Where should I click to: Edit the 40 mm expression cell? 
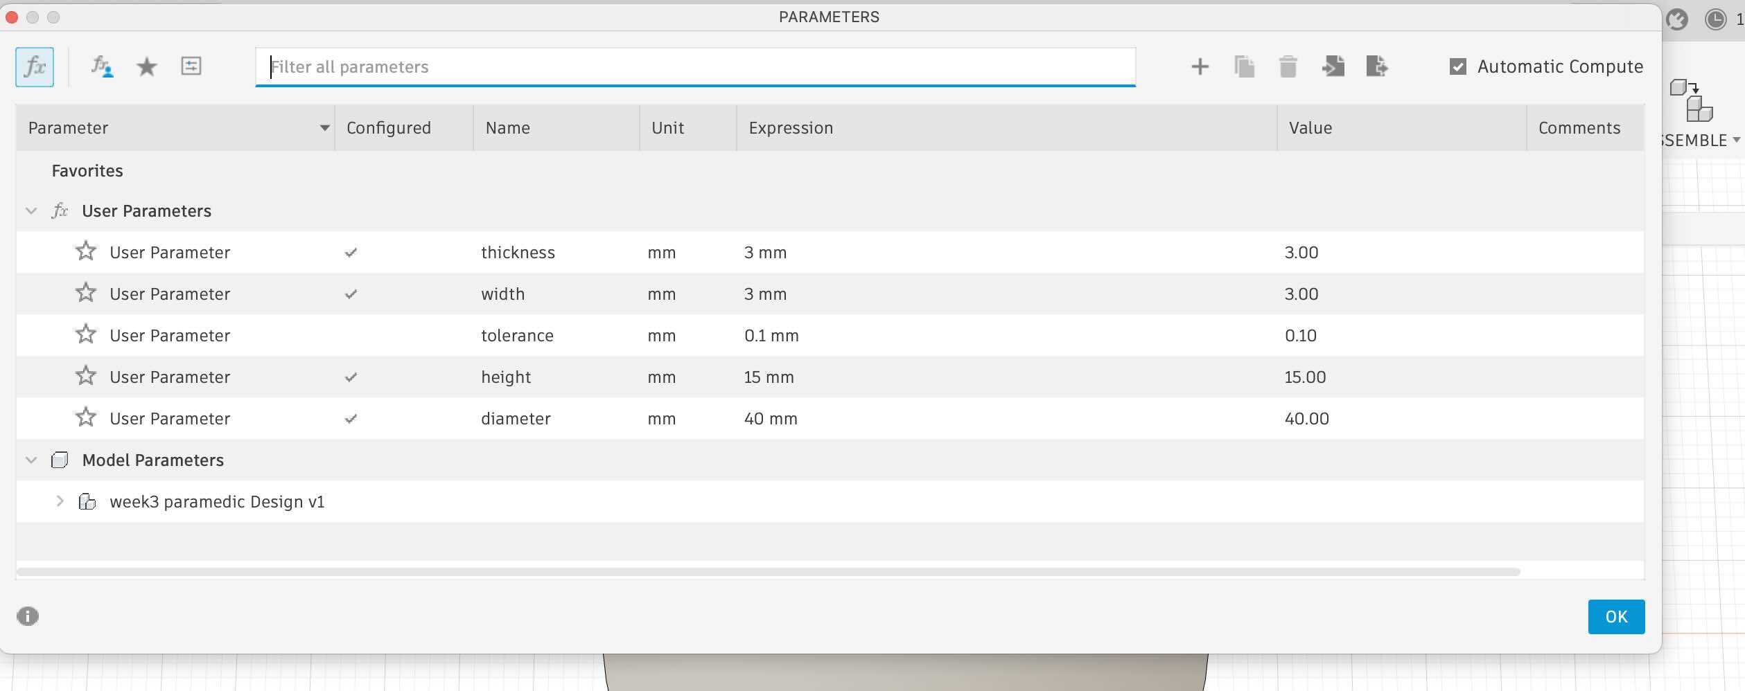pyautogui.click(x=1007, y=419)
